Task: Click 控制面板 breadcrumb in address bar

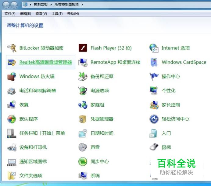Action: pyautogui.click(x=41, y=5)
